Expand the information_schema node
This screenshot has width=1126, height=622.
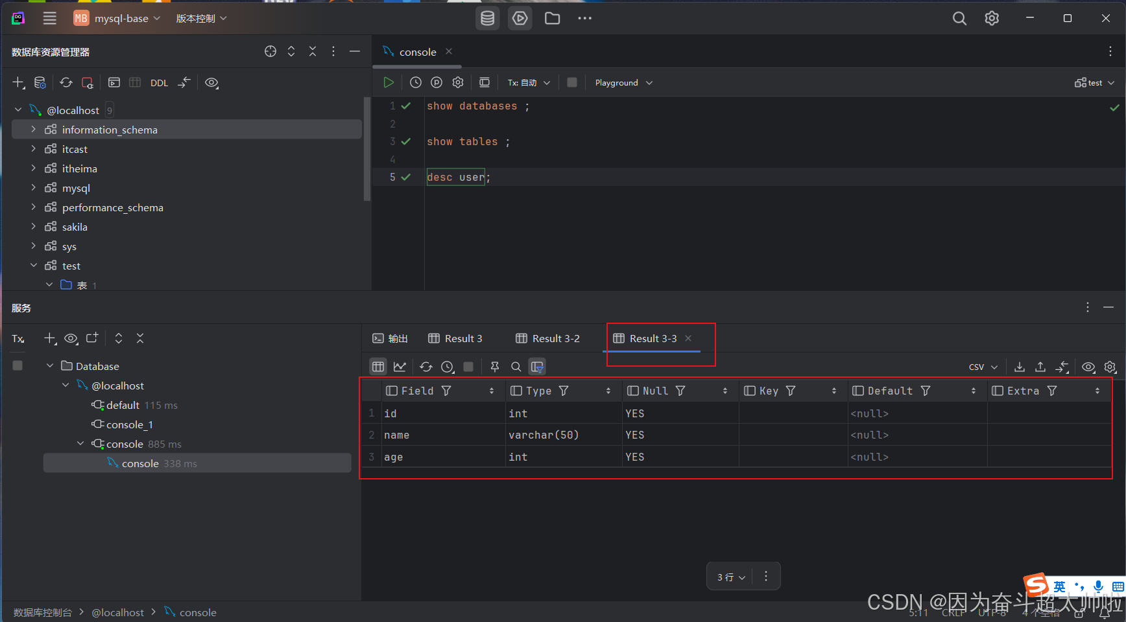34,130
